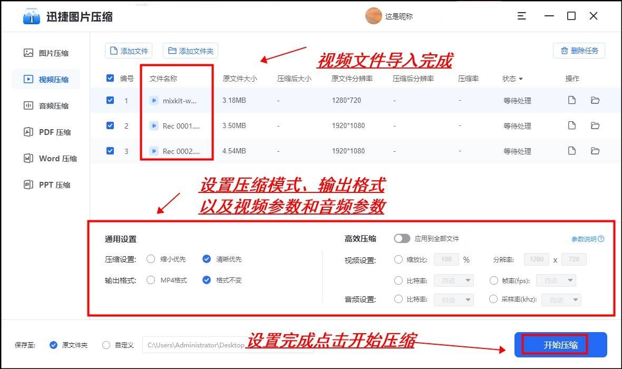
Task: Uncheck the select-all checkbox in header
Action: coord(110,78)
